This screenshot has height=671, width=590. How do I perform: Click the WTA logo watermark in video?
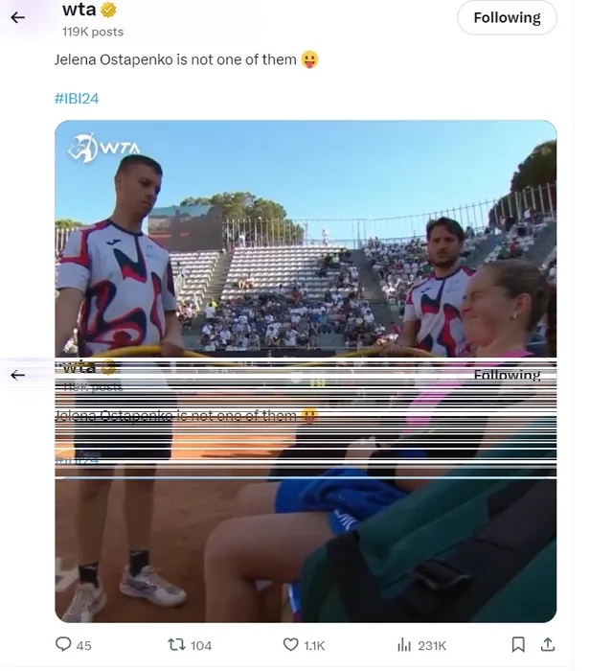103,149
